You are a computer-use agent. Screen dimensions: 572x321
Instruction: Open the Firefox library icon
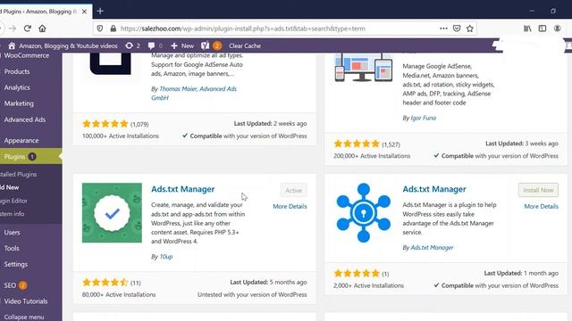(527, 29)
